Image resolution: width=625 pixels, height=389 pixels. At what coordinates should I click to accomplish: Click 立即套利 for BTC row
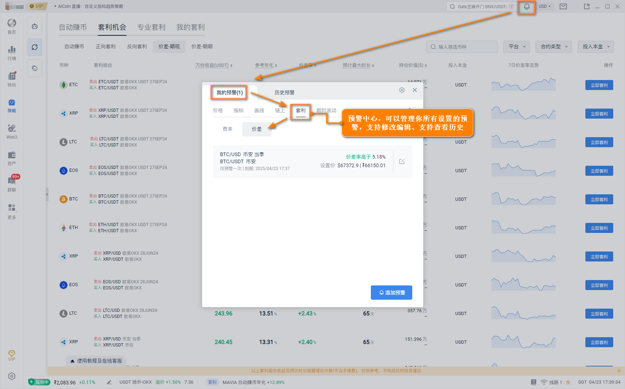(599, 199)
